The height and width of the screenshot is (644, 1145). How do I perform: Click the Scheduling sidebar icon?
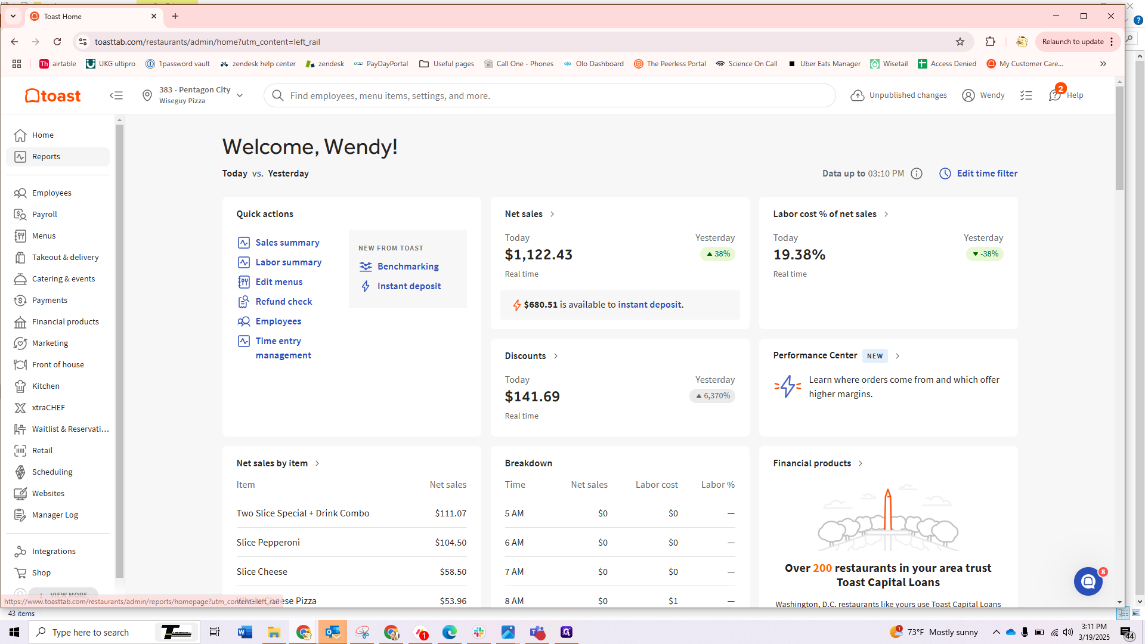(20, 472)
